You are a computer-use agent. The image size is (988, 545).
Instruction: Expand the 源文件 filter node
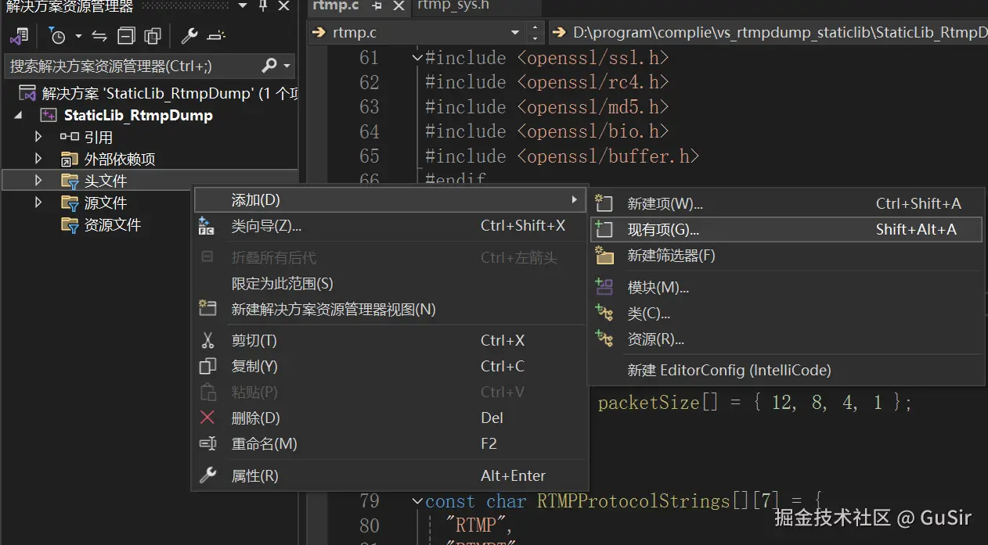click(38, 203)
